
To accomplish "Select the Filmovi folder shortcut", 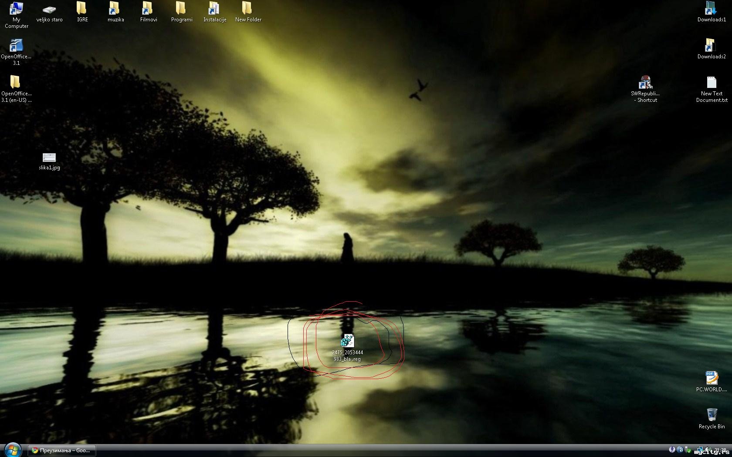I will (x=149, y=12).
